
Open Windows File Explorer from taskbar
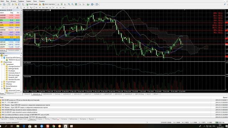[18, 126]
